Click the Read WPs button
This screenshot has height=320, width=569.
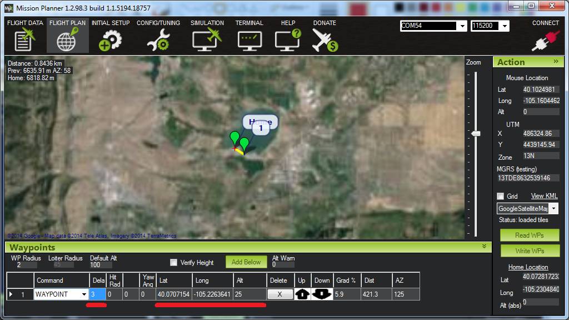(x=529, y=235)
